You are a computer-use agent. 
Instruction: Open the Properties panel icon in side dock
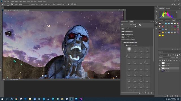click(156, 15)
